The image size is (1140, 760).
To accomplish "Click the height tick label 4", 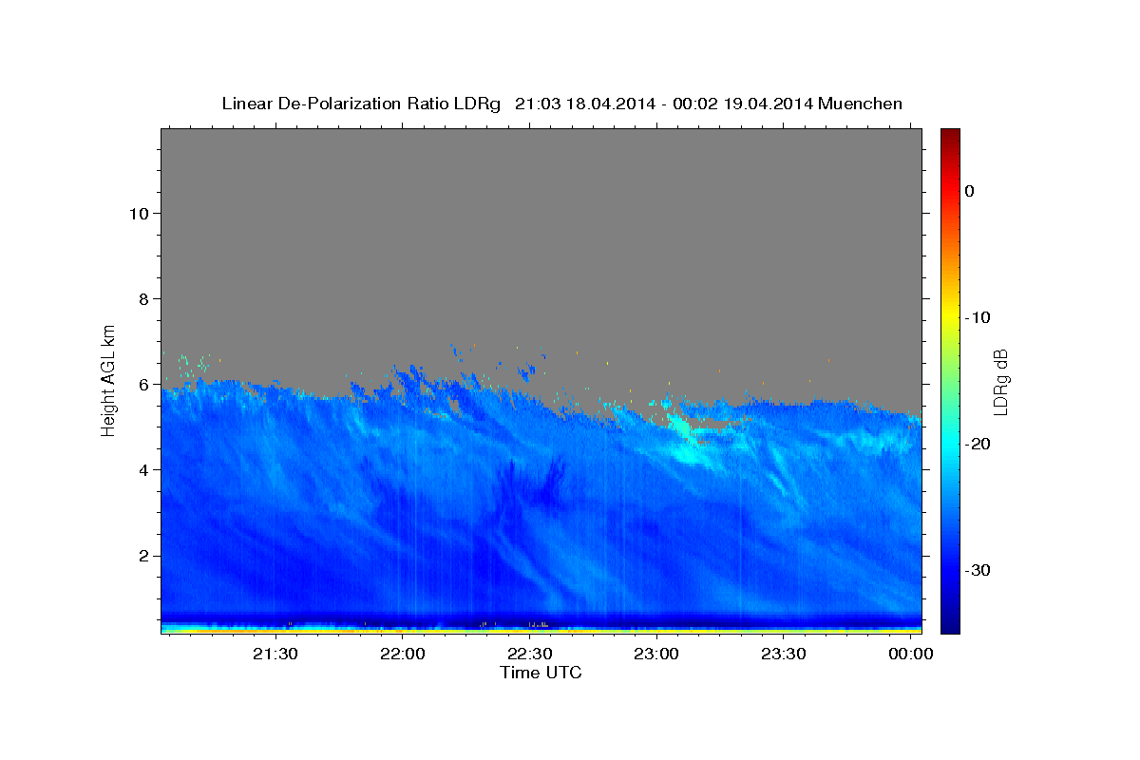I will tap(142, 470).
